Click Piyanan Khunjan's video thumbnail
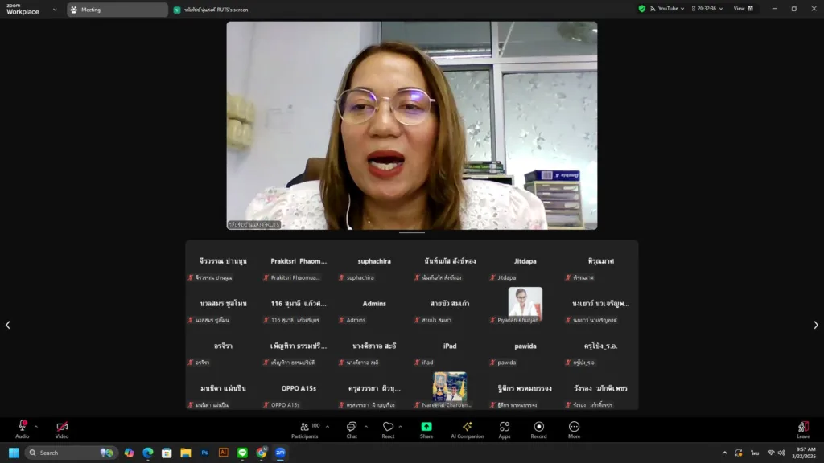 coord(525,304)
